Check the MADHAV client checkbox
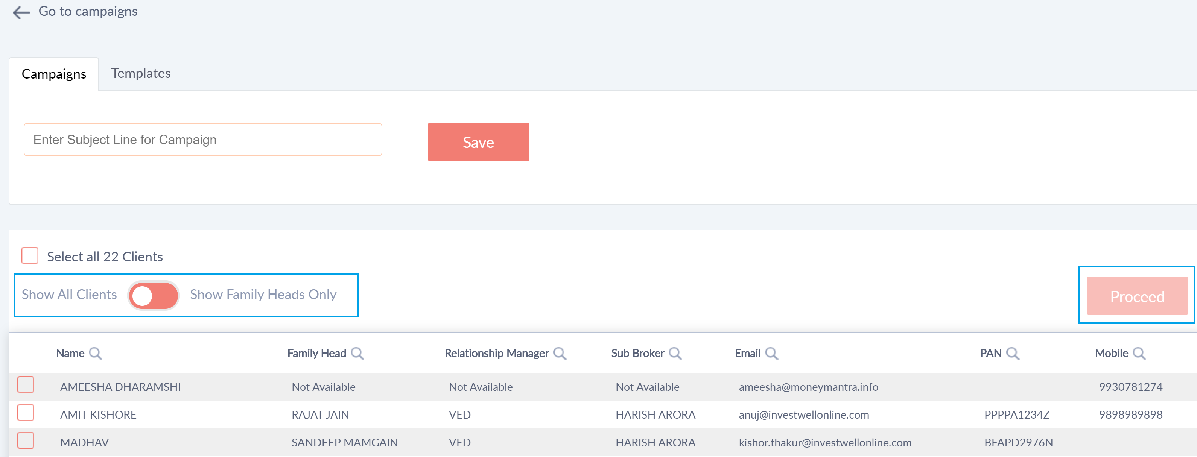This screenshot has height=457, width=1197. click(26, 441)
